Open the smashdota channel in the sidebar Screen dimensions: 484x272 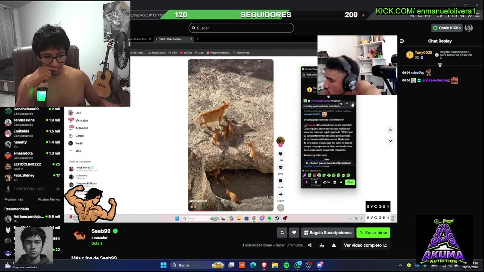pyautogui.click(x=32, y=155)
